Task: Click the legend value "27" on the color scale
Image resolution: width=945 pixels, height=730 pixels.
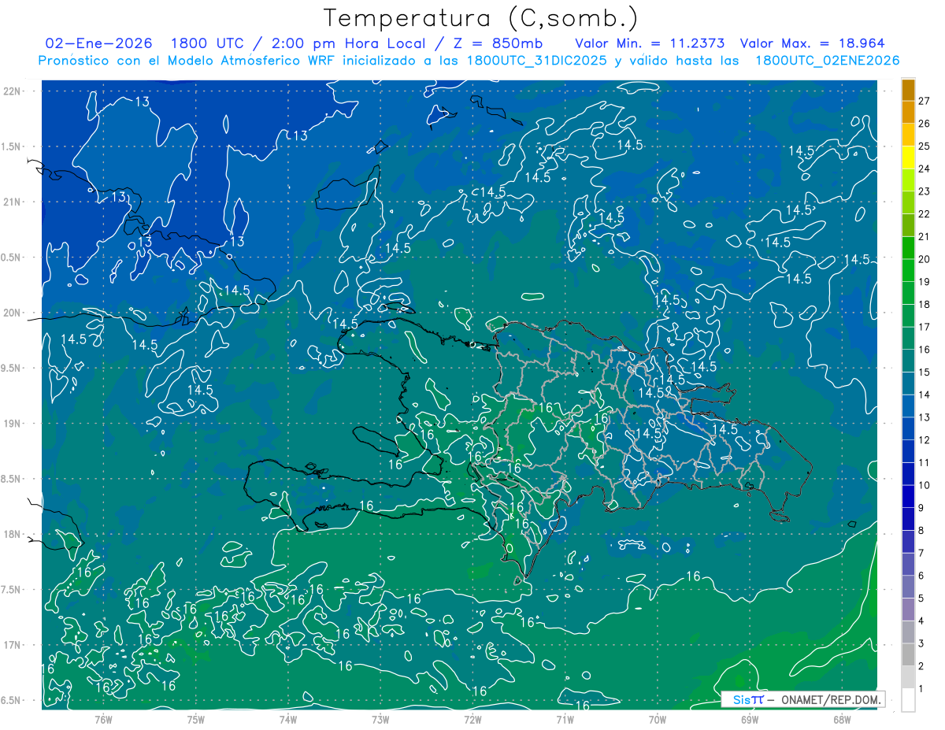Action: pos(925,101)
